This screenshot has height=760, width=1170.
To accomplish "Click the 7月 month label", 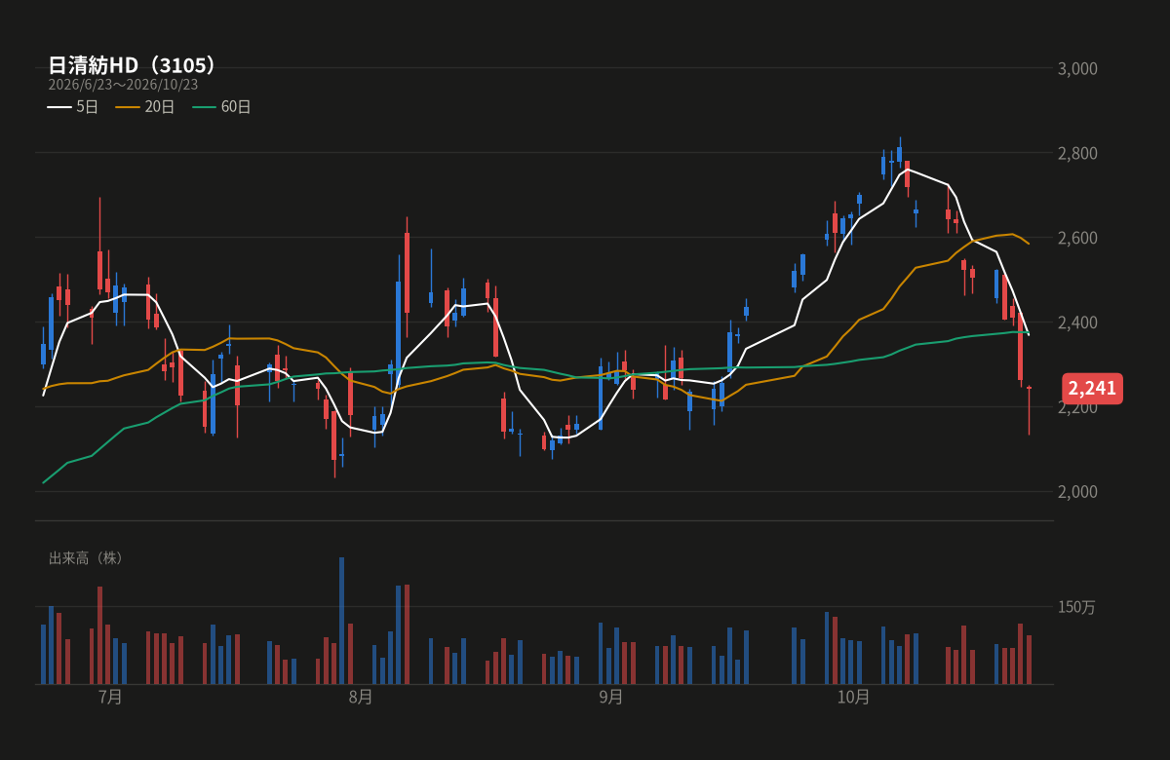I will (111, 697).
